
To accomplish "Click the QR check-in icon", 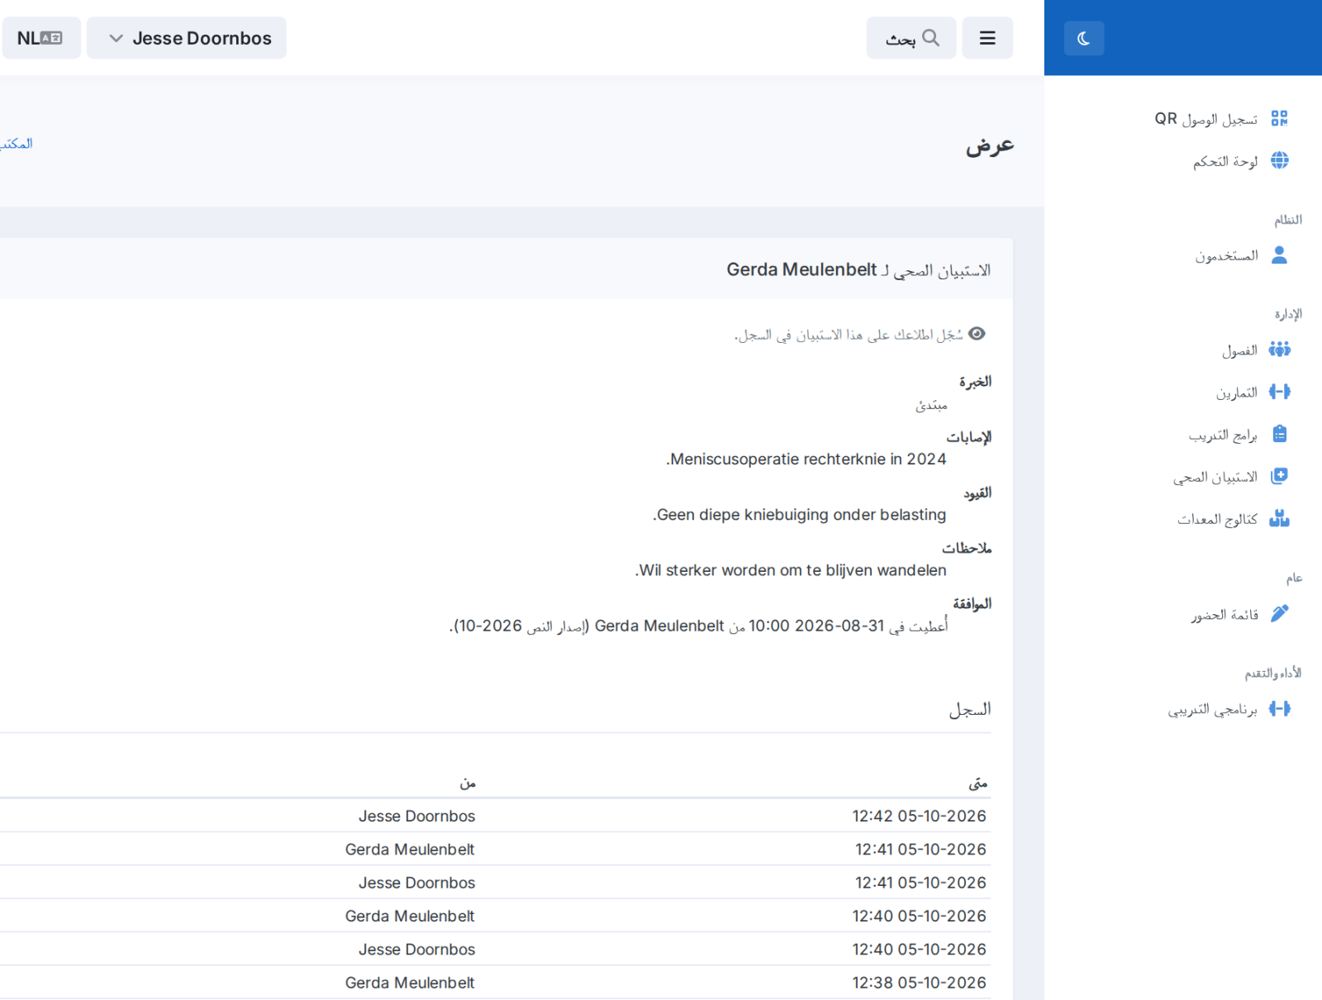I will (x=1279, y=118).
